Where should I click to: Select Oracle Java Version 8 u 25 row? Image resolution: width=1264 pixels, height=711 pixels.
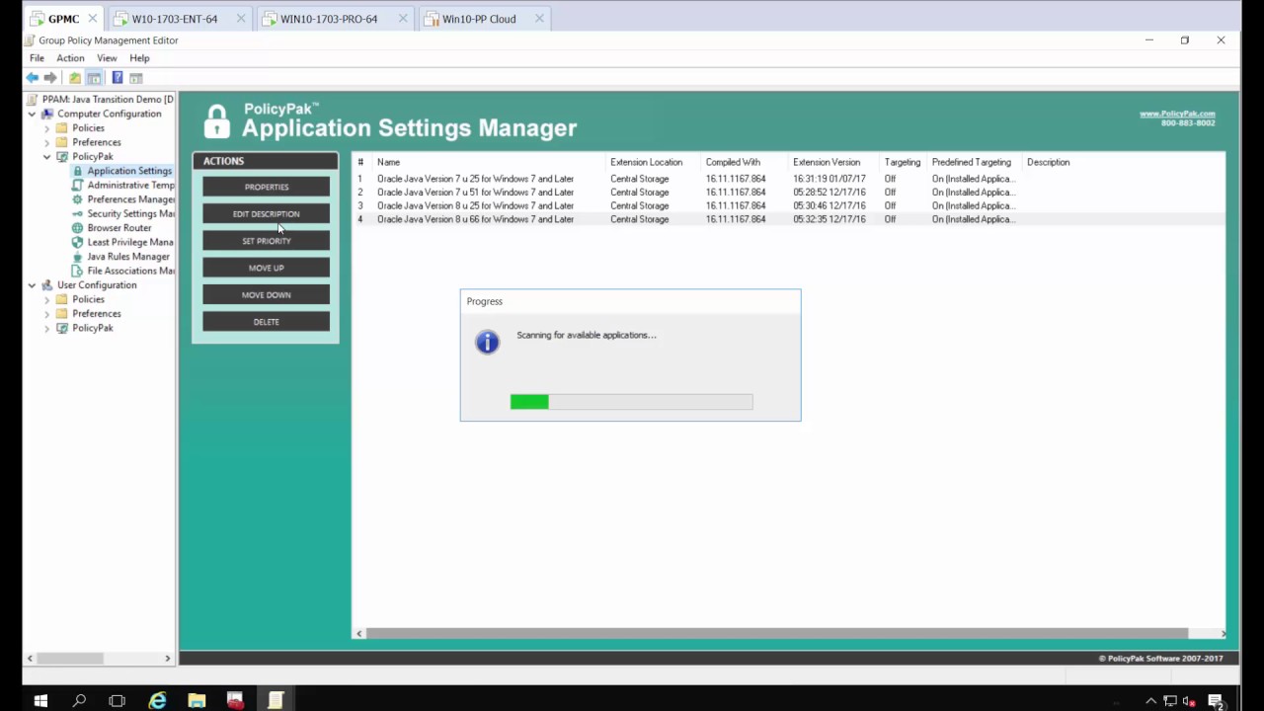click(788, 205)
